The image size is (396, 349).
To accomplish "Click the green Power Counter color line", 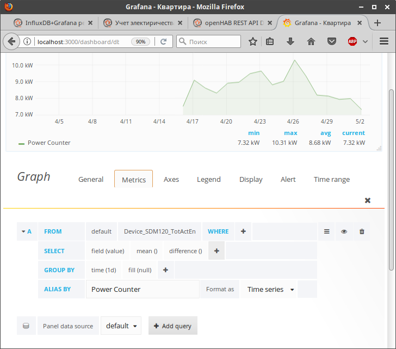I will [x=21, y=144].
